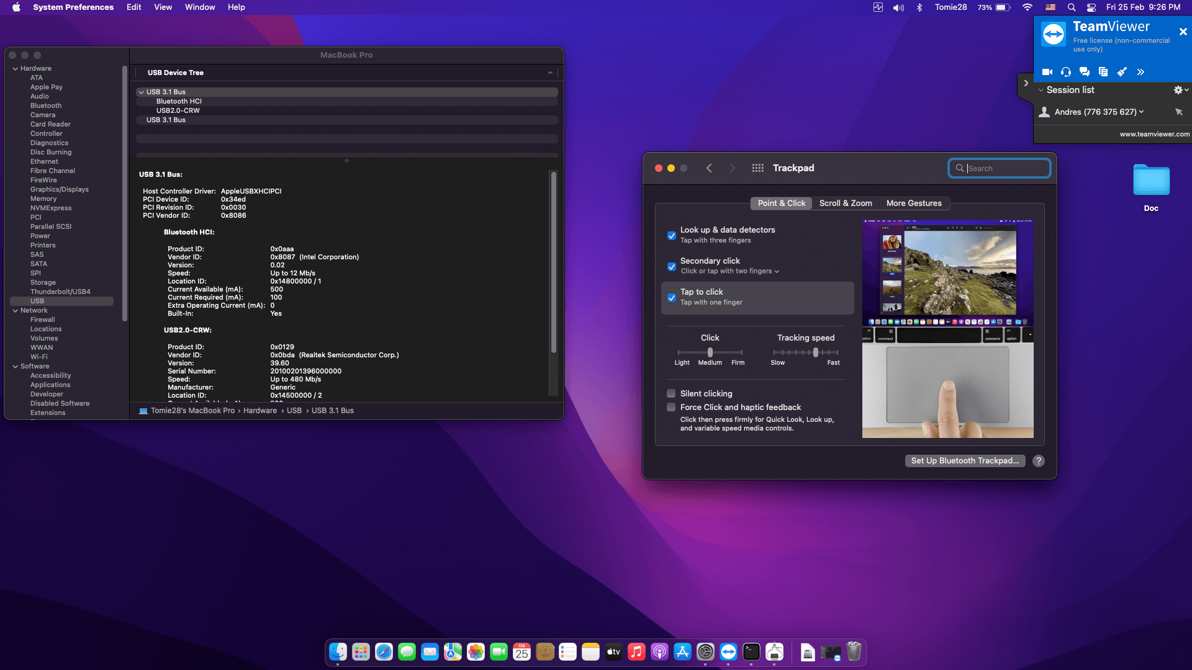Open Terminal from the Dock

click(x=751, y=652)
